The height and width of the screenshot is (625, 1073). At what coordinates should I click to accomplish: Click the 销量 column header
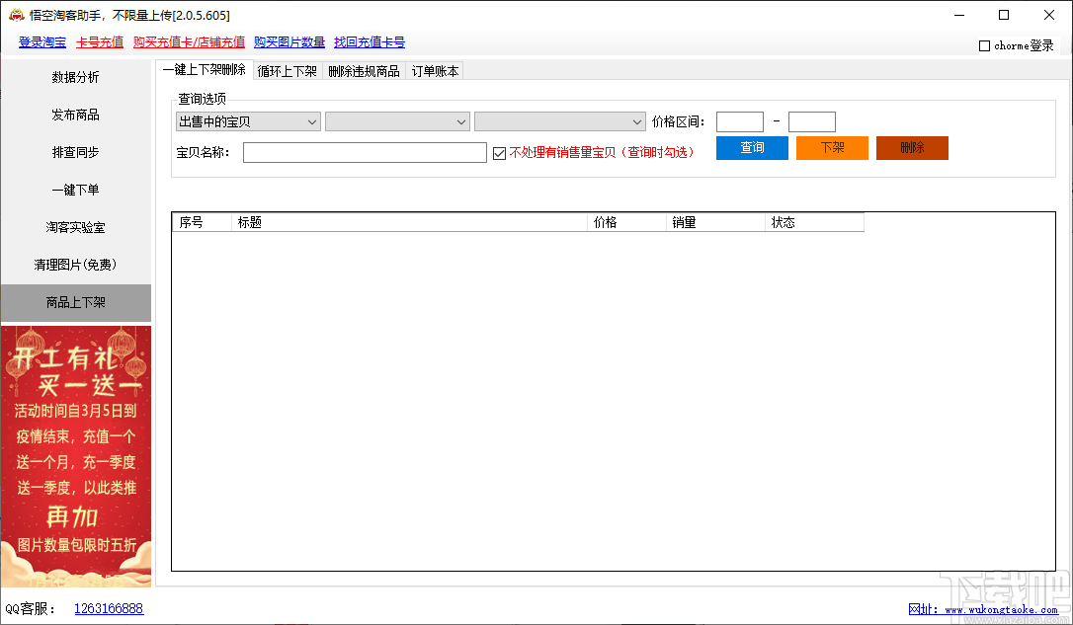pyautogui.click(x=715, y=222)
